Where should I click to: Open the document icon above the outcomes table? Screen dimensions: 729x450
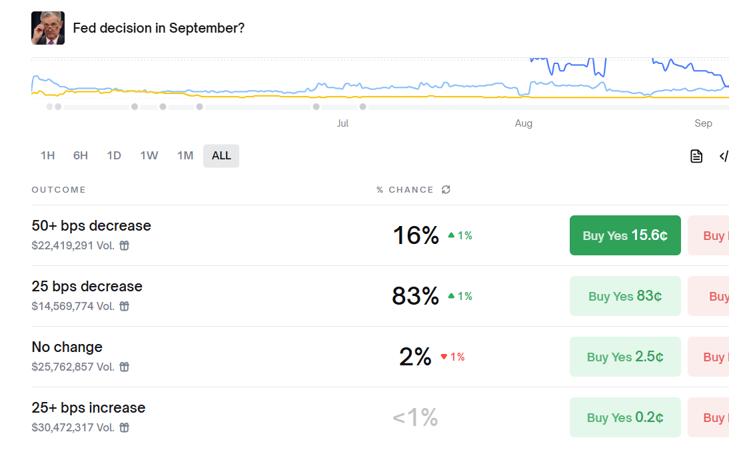point(696,156)
